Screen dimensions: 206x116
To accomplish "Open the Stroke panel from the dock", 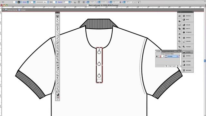I will point(187,61).
